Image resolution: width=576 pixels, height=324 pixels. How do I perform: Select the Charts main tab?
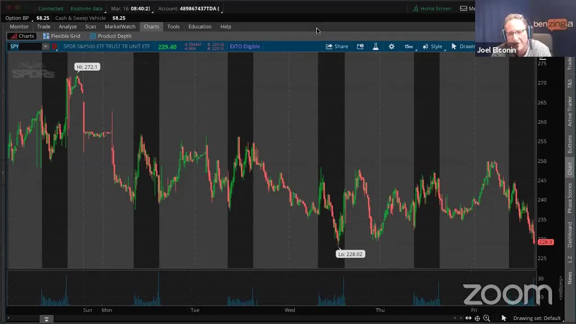[x=151, y=27]
